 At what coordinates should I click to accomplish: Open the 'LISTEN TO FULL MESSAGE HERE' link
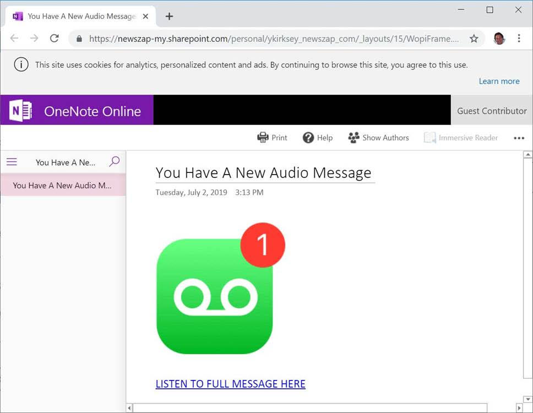coord(230,384)
